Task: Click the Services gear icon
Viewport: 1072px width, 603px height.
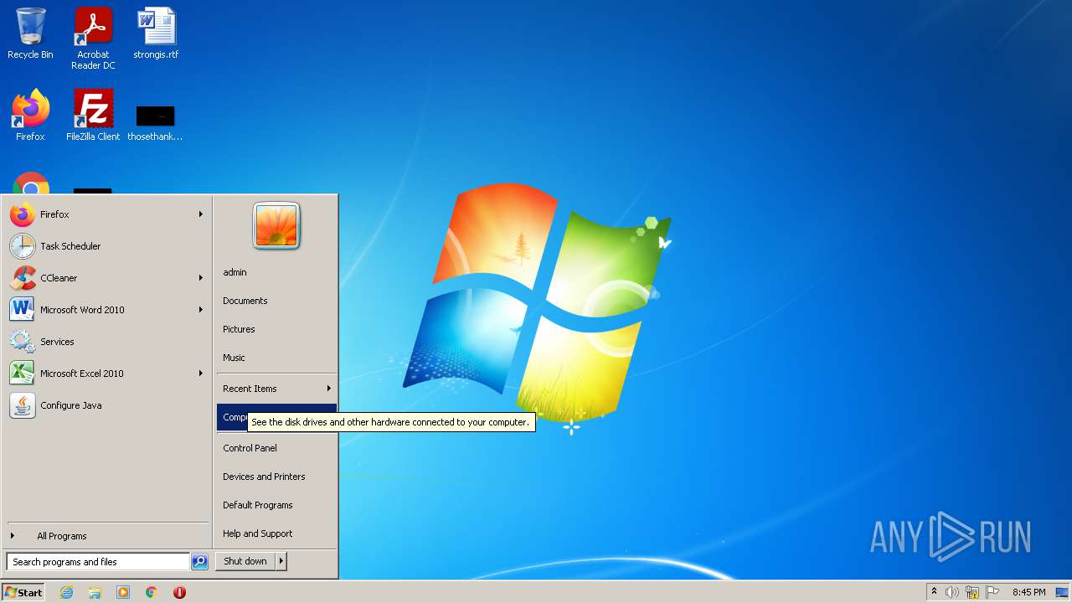Action: pos(23,342)
